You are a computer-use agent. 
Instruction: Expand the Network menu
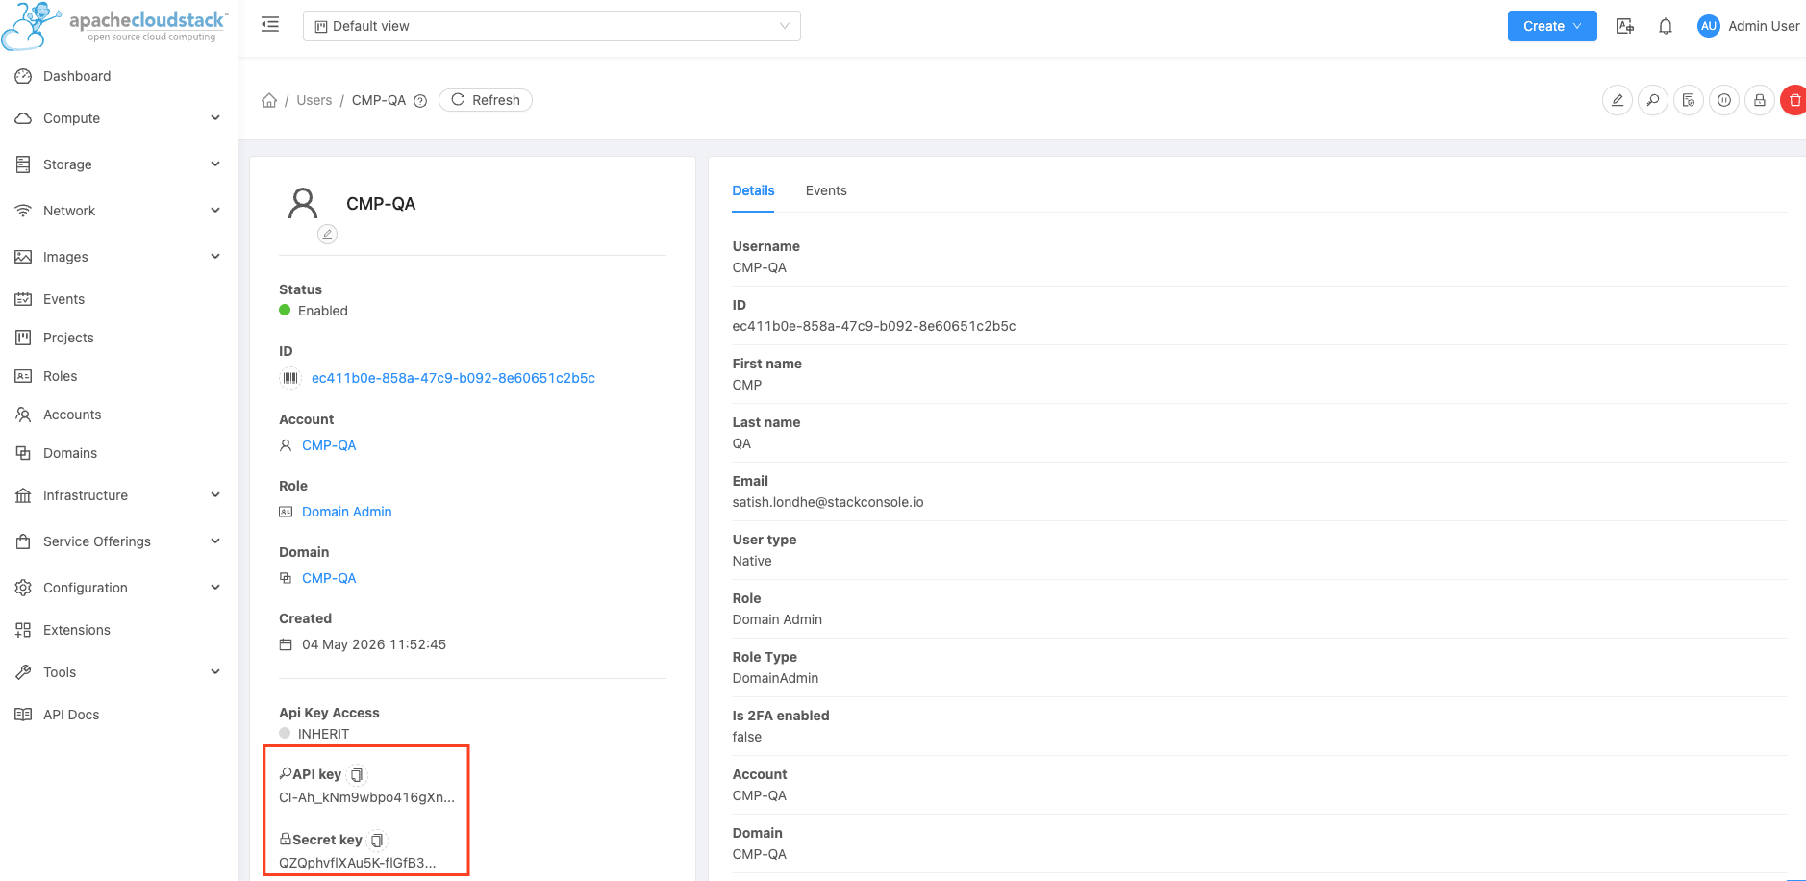pos(118,211)
